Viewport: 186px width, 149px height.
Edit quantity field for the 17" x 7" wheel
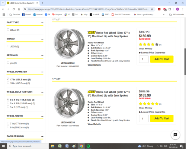pyautogui.click(x=144, y=59)
